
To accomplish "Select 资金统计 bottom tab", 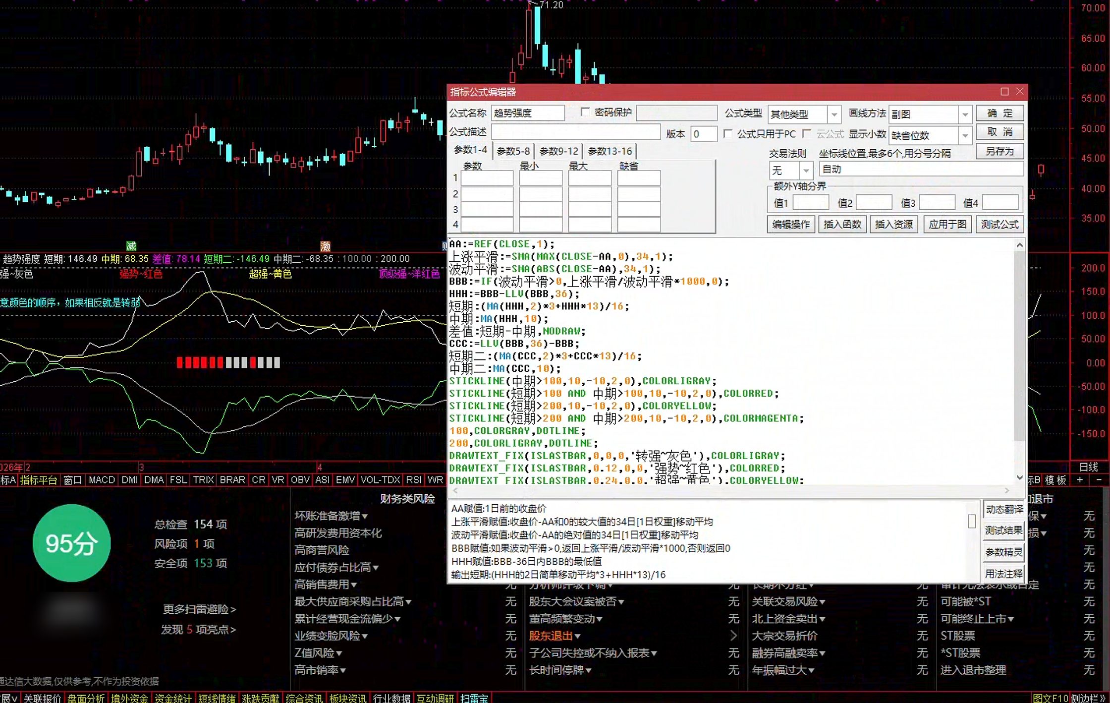I will click(173, 698).
